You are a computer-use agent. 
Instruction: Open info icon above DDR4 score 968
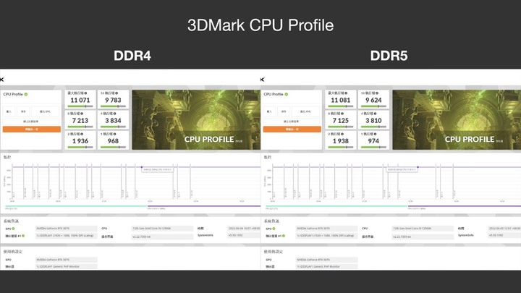click(115, 134)
